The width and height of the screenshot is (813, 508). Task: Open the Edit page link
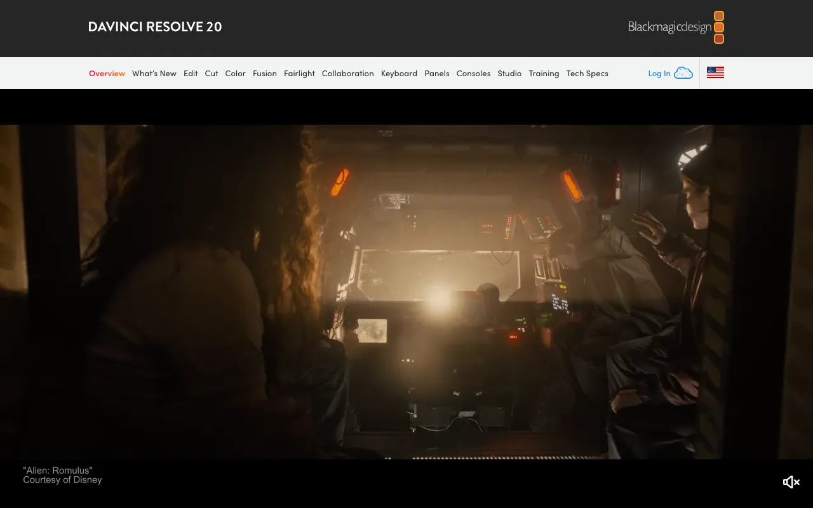point(191,73)
